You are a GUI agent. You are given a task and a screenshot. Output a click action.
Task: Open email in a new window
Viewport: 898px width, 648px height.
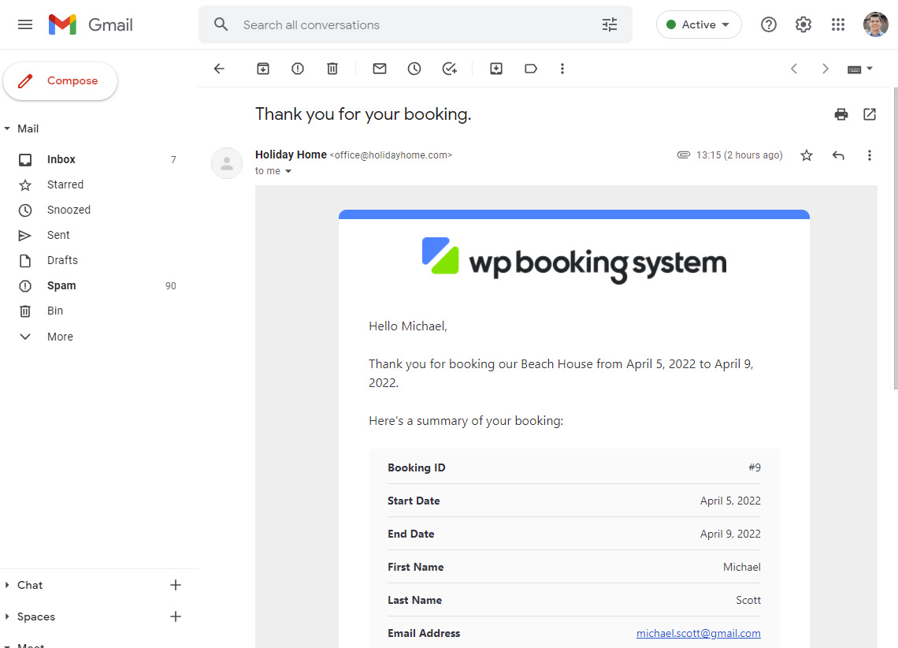[x=870, y=114]
